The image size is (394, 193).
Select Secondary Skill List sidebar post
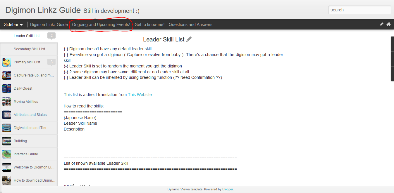pos(29,49)
